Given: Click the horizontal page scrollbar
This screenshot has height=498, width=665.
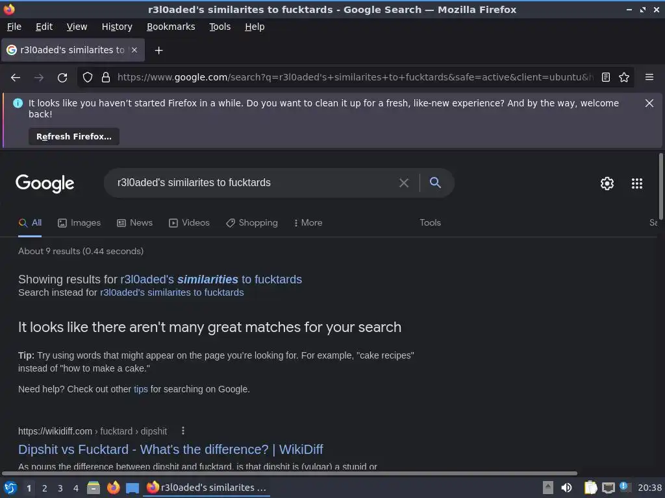Looking at the screenshot, I should click(290, 473).
